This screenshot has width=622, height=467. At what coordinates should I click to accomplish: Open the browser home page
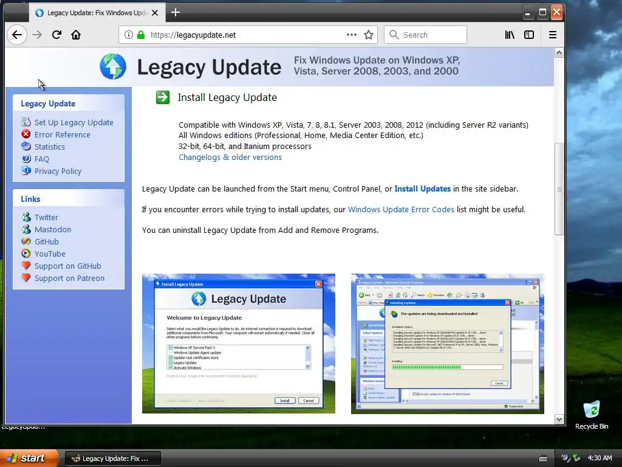click(76, 35)
